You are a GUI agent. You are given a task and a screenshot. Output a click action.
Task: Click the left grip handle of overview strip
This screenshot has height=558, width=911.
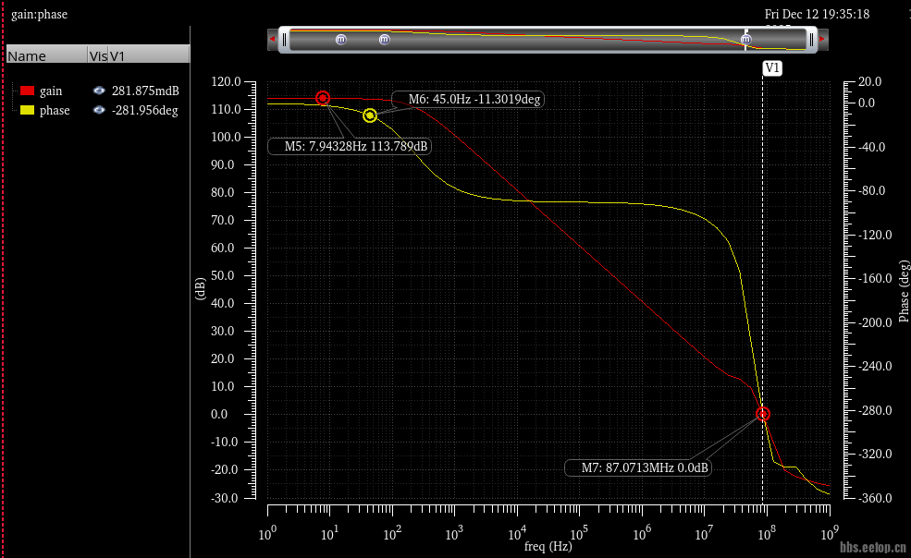tap(285, 40)
